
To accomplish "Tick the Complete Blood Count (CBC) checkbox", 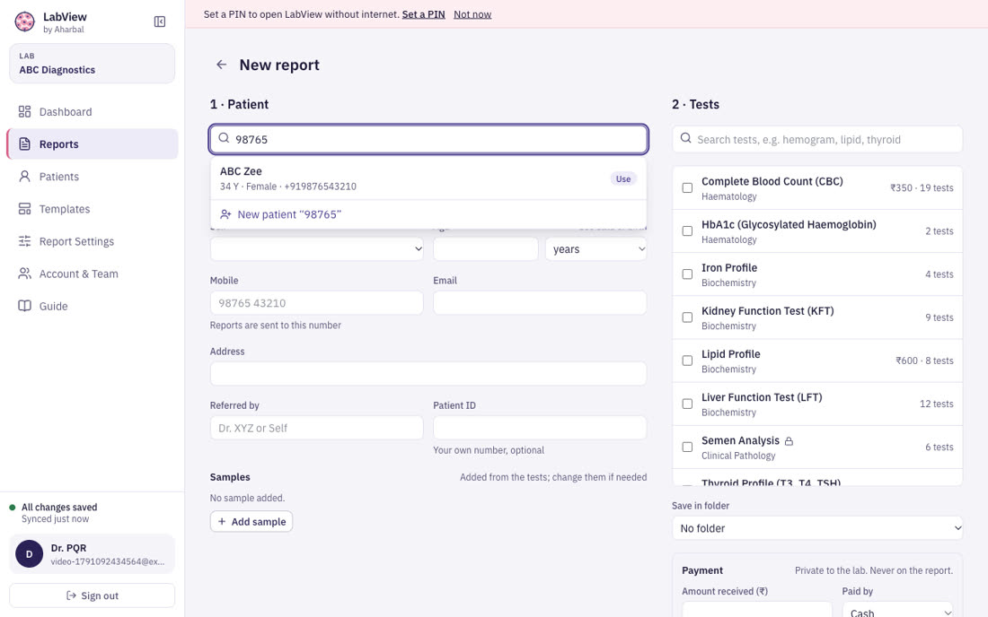I will click(x=687, y=188).
